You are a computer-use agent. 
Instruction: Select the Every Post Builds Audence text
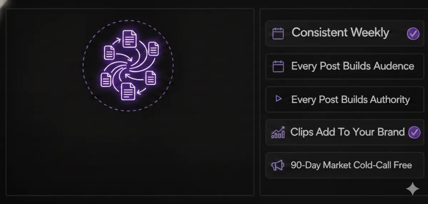pos(352,66)
